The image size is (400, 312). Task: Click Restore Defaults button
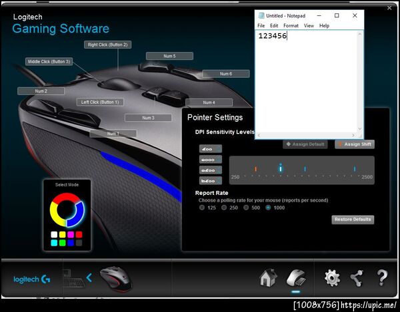(353, 220)
